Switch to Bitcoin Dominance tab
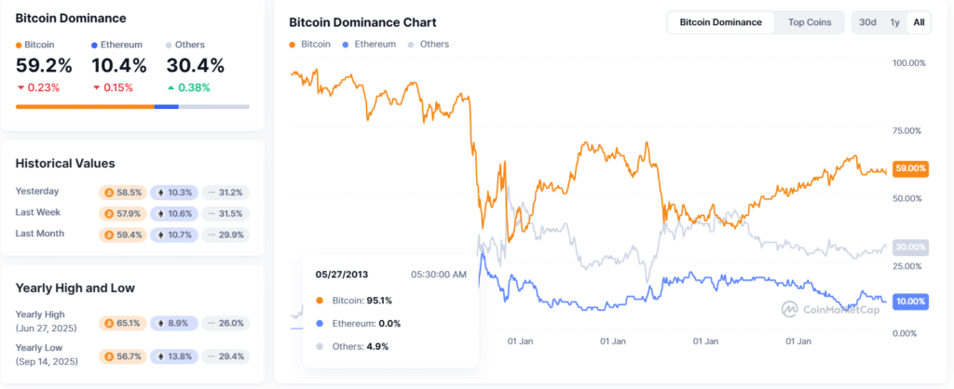954x389 pixels. 720,22
